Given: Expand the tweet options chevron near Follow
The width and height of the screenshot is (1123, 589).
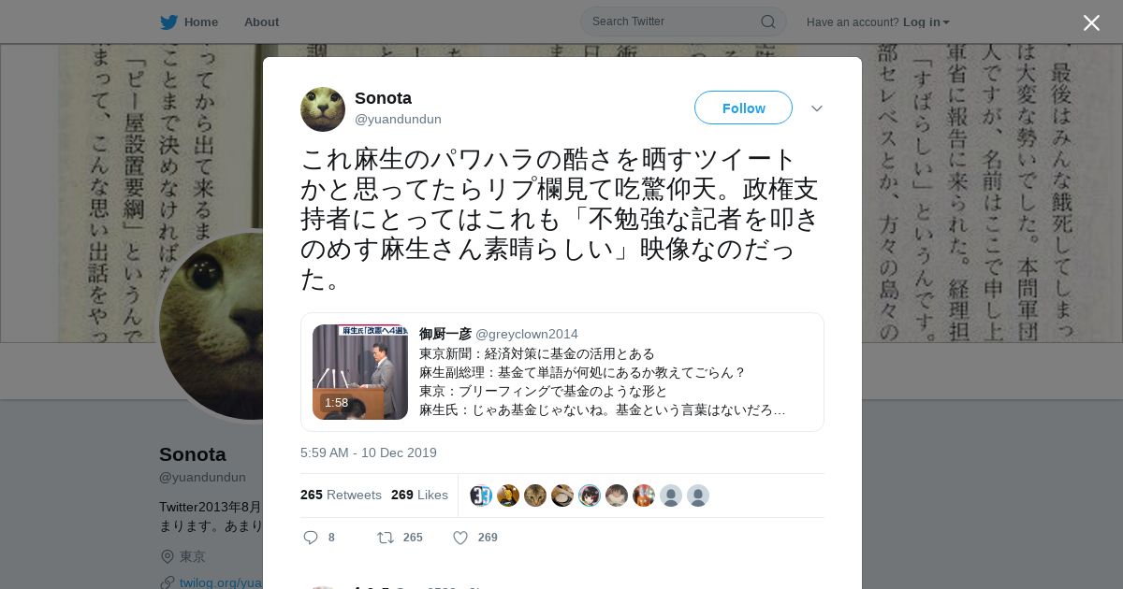Looking at the screenshot, I should [817, 108].
